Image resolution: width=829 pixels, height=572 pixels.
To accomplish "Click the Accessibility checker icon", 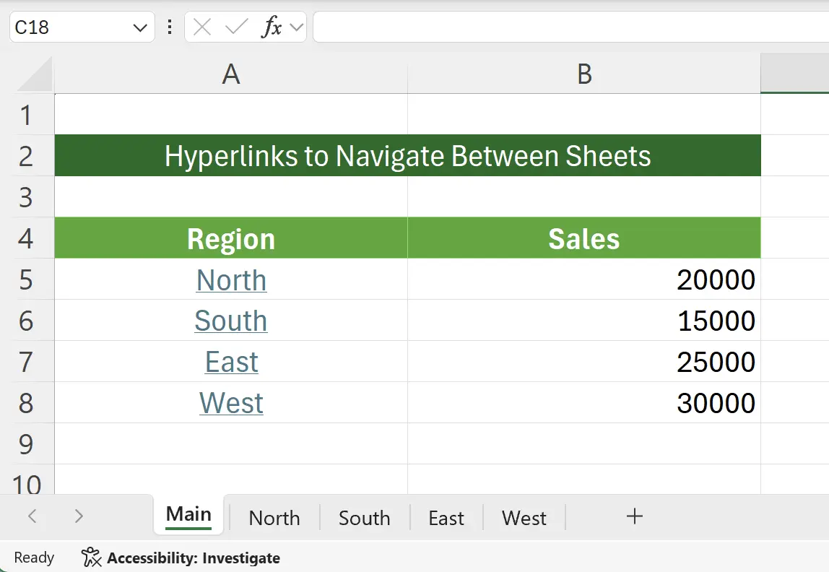I will pos(90,557).
